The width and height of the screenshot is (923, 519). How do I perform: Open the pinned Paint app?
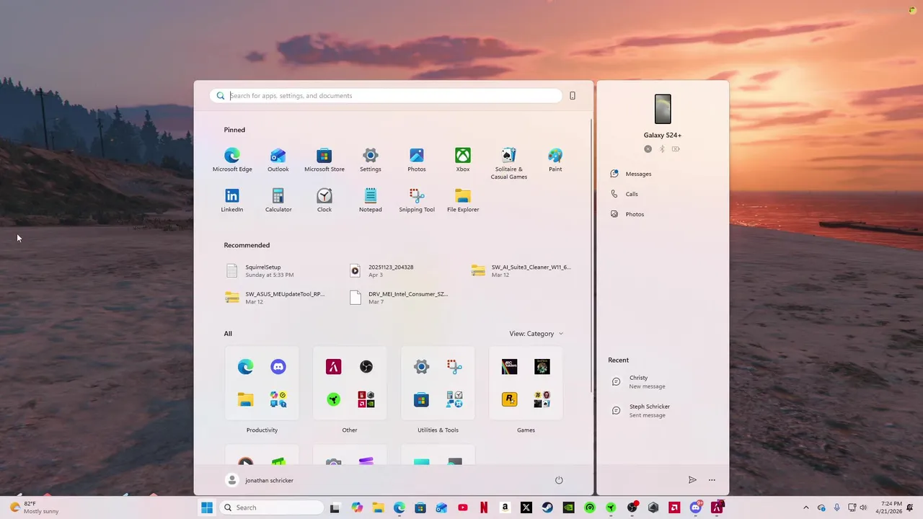point(555,160)
